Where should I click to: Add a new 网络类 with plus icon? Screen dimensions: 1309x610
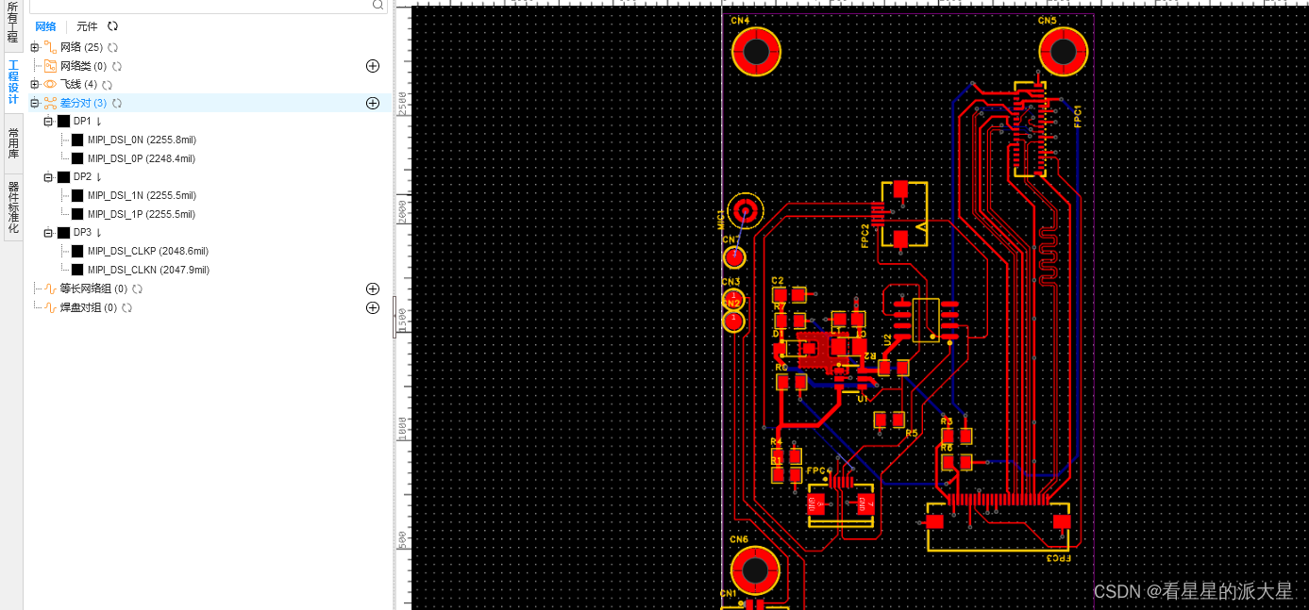(x=373, y=66)
